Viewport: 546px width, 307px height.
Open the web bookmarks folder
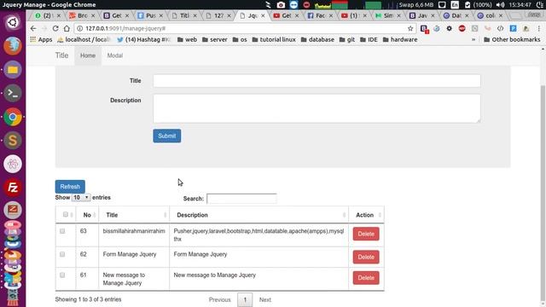(187, 40)
